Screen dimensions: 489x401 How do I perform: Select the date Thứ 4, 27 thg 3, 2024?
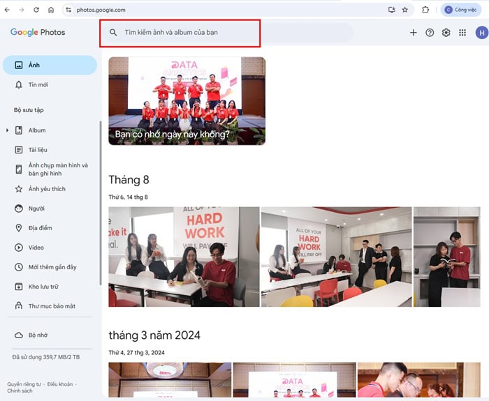pos(137,352)
